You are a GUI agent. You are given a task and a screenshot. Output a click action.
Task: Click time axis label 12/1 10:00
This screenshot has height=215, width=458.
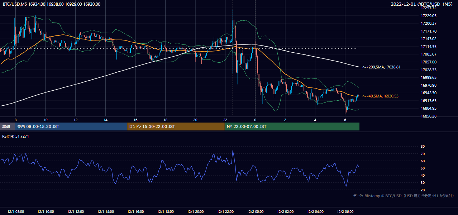point(46,212)
